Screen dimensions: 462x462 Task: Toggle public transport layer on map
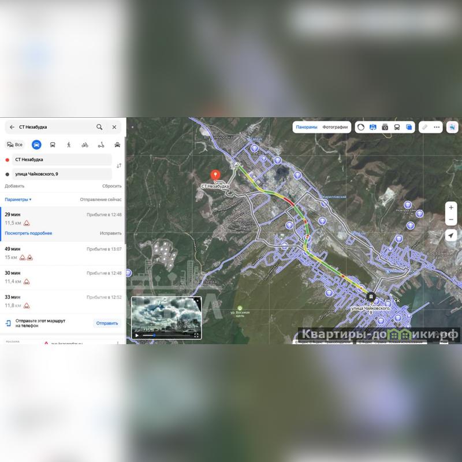pos(397,127)
